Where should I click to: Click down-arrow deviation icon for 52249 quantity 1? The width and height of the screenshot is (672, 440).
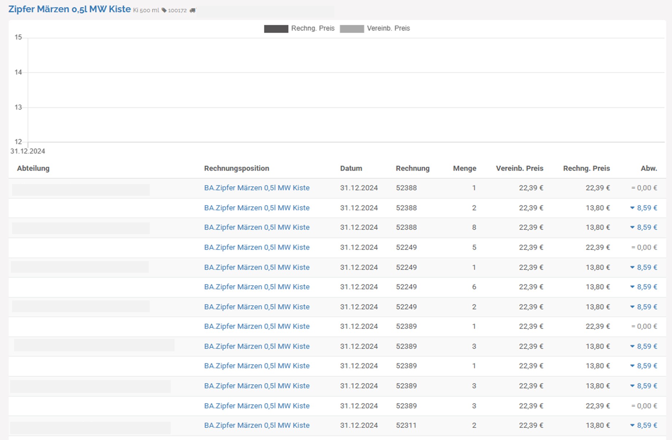632,267
